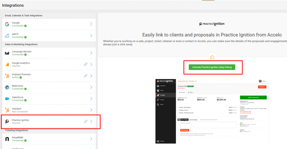Screen dimensions: 287x149
Task: Click the Practice Ignition logo in the list
Action: click(7, 122)
